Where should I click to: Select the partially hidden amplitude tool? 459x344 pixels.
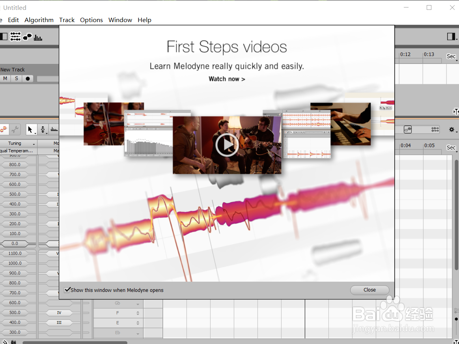(54, 129)
